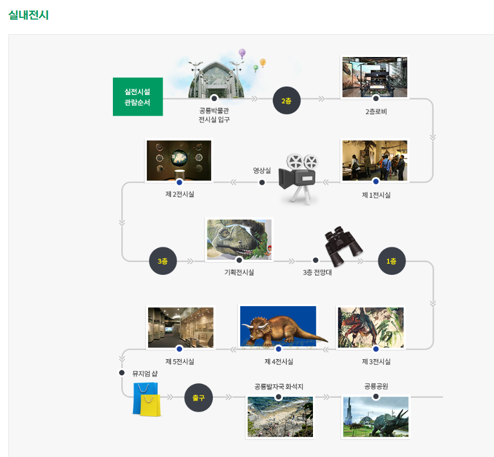Click the 공룡박물관 전시실 입구 label
This screenshot has height=457, width=494.
[x=214, y=115]
